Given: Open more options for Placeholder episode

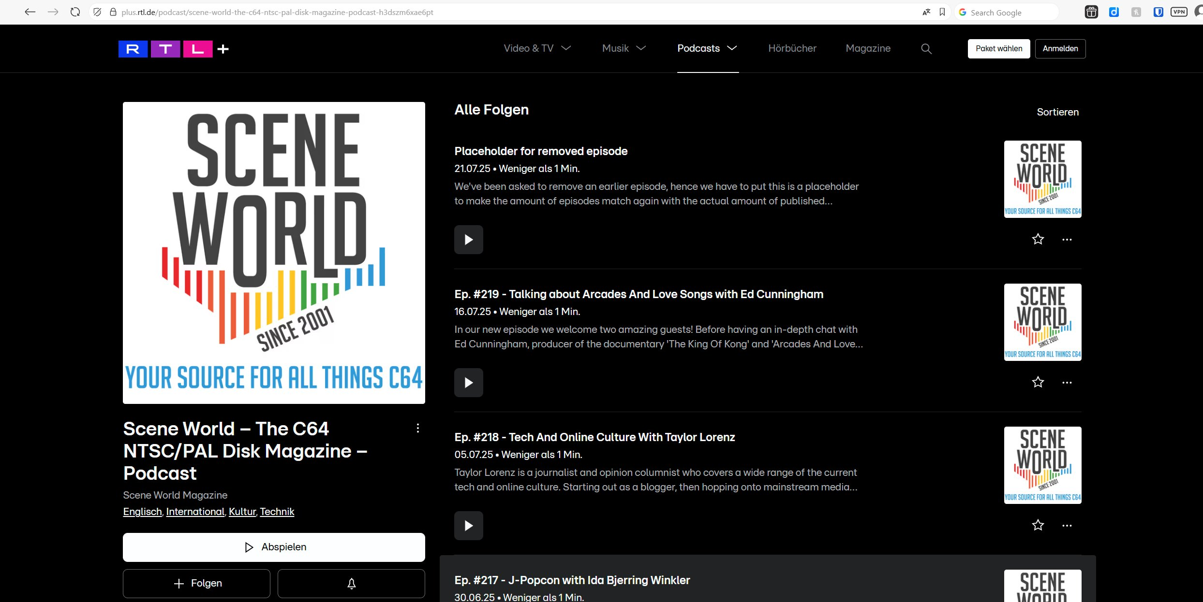Looking at the screenshot, I should (1067, 240).
